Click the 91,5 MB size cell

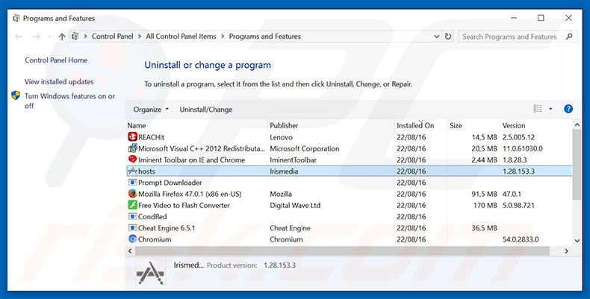point(485,194)
